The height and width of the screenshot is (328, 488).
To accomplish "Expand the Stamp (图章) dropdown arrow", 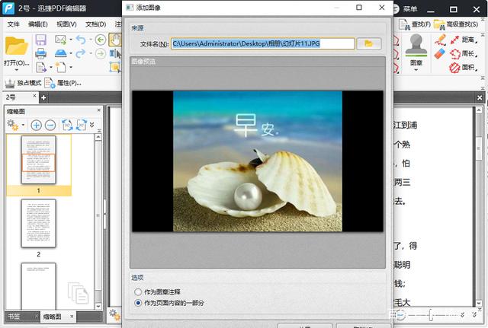I will pyautogui.click(x=416, y=70).
